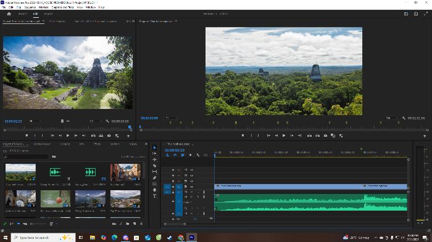Select the Hand tool
Image resolution: width=432 pixels, height=242 pixels.
[x=154, y=190]
